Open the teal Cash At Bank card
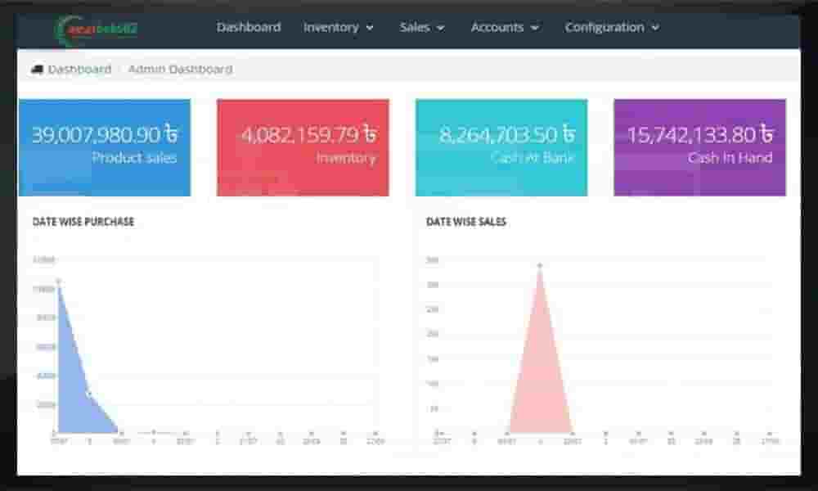 tap(501, 147)
